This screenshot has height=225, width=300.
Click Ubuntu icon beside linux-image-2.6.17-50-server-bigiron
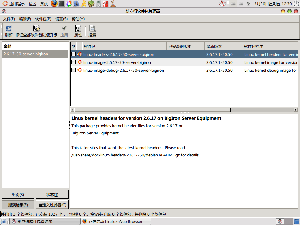click(x=79, y=62)
